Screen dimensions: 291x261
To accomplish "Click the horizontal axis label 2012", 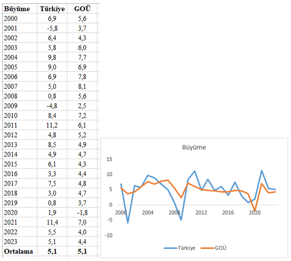I will coord(201,212).
